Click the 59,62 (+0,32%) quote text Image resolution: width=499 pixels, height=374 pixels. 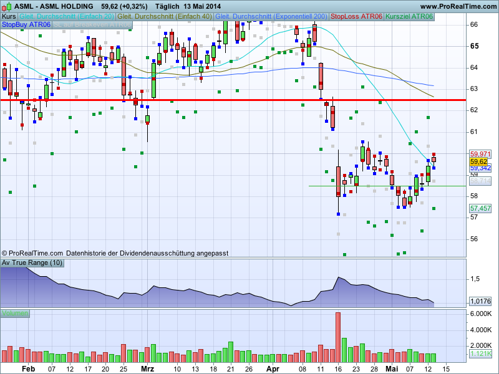124,6
